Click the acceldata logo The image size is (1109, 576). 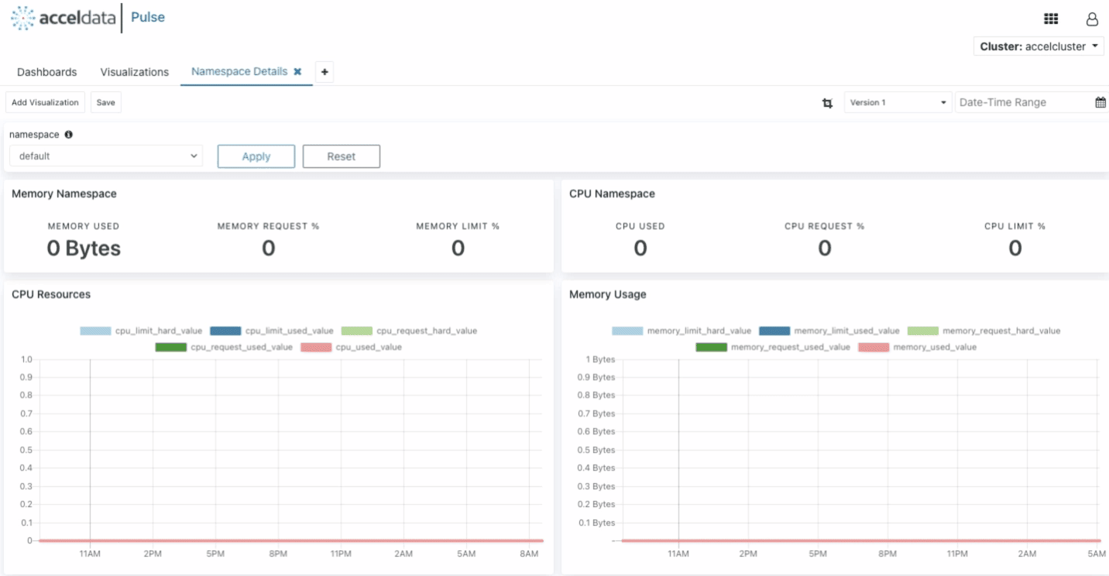click(x=65, y=18)
